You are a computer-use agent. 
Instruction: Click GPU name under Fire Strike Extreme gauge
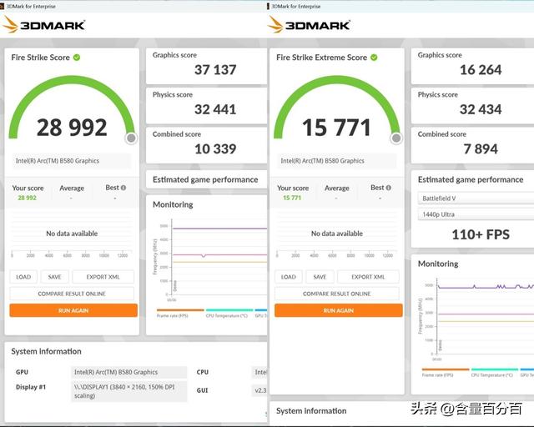(x=336, y=161)
